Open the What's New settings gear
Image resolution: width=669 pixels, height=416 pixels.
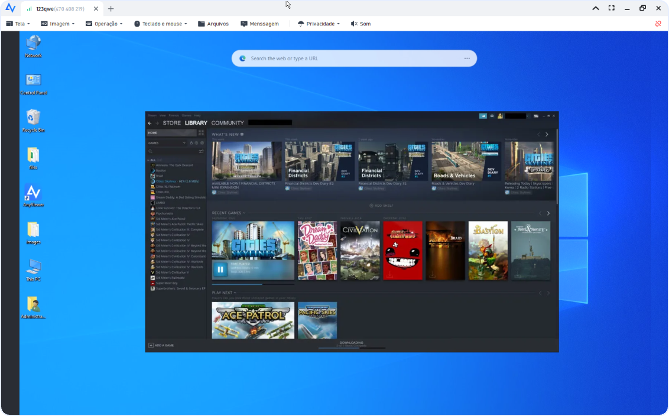click(x=242, y=135)
